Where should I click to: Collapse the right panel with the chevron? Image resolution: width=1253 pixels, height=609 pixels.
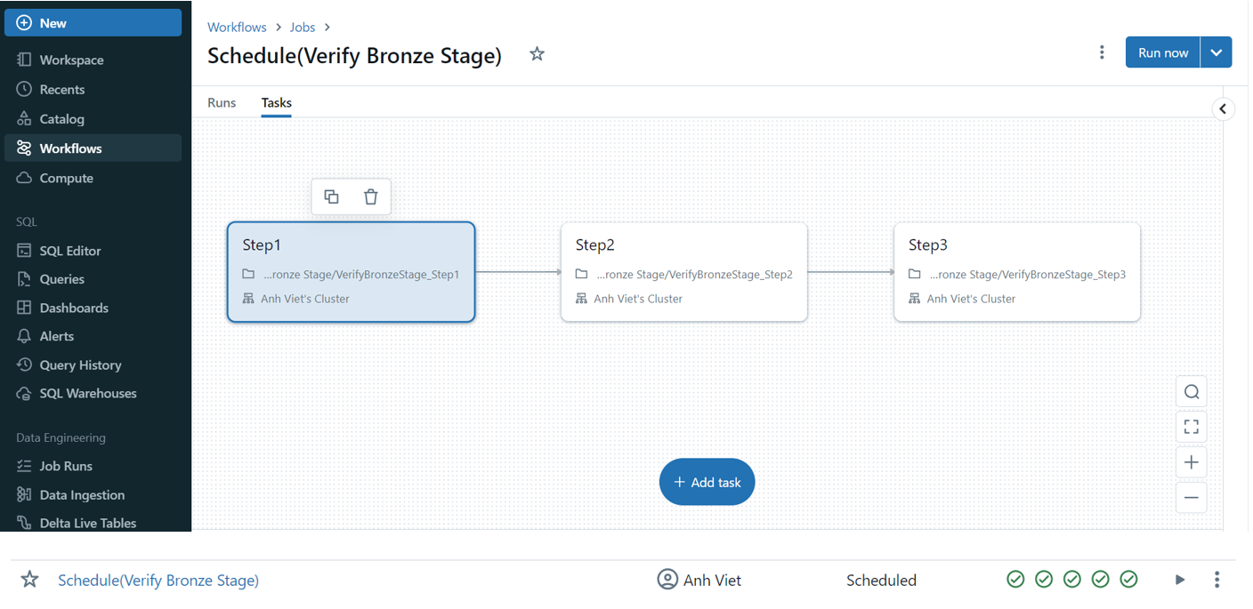pos(1223,108)
